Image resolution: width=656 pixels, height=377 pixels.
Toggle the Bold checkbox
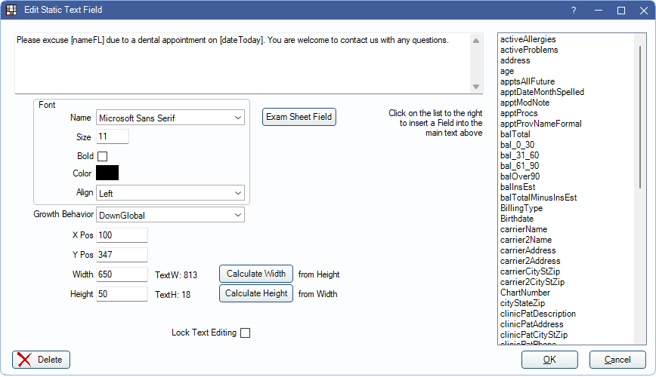tap(102, 156)
